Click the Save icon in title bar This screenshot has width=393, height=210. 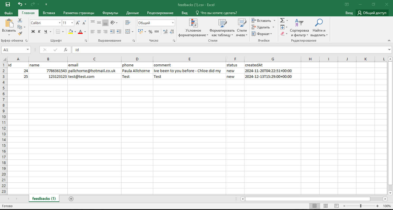point(8,4)
